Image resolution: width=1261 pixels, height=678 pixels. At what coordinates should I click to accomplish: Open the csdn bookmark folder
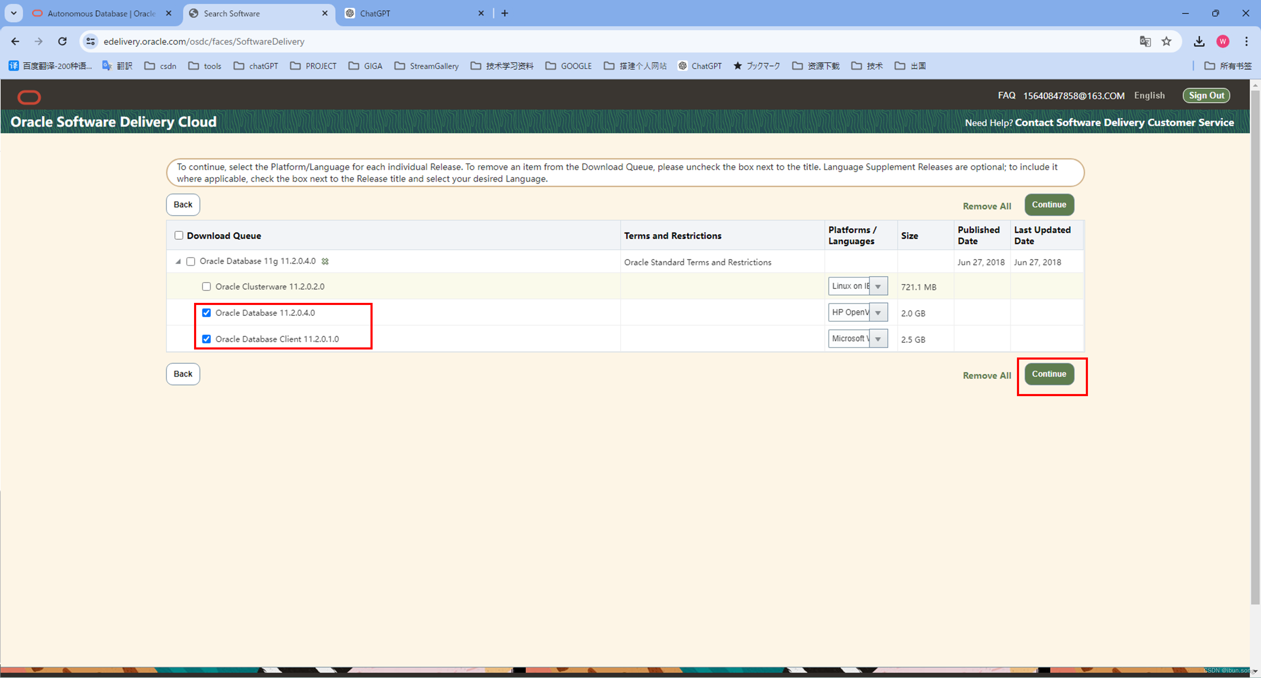[160, 66]
